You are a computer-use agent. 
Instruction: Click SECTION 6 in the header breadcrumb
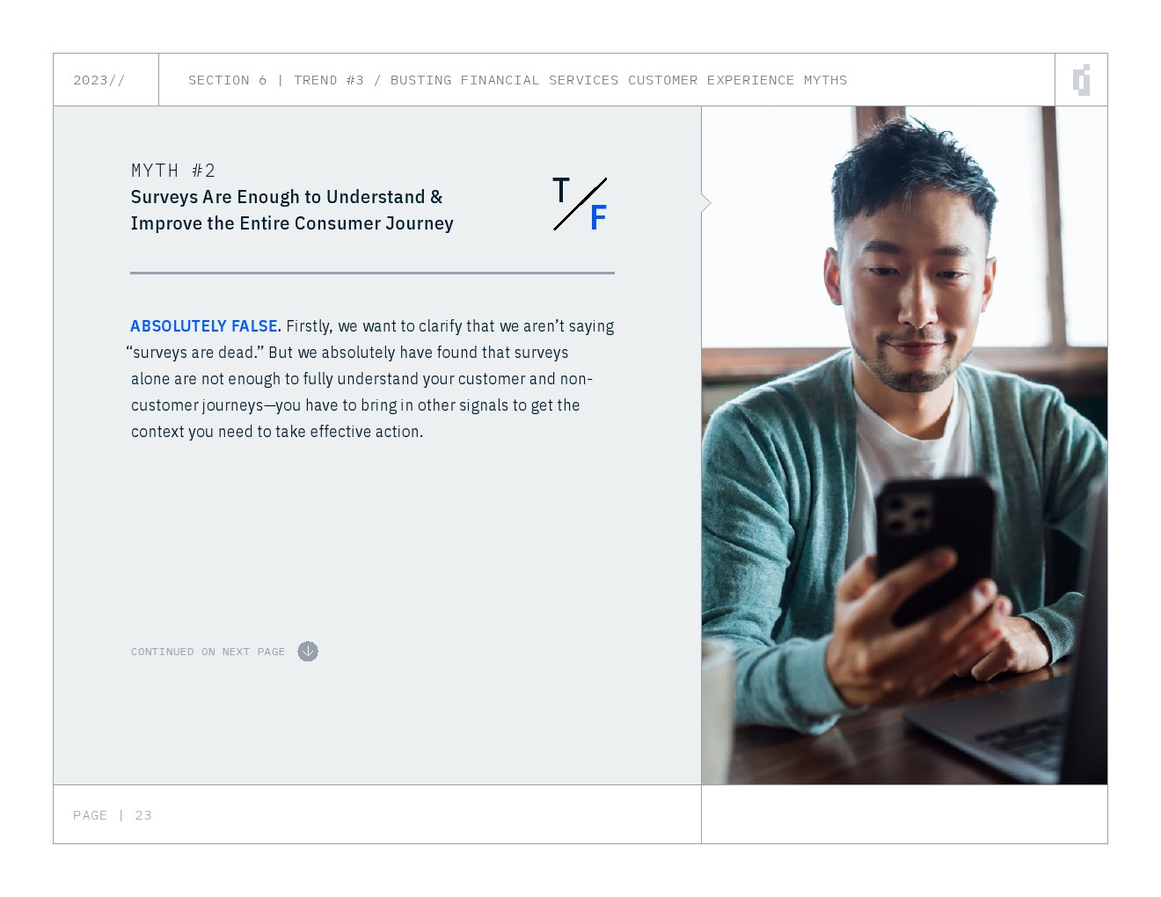click(227, 80)
